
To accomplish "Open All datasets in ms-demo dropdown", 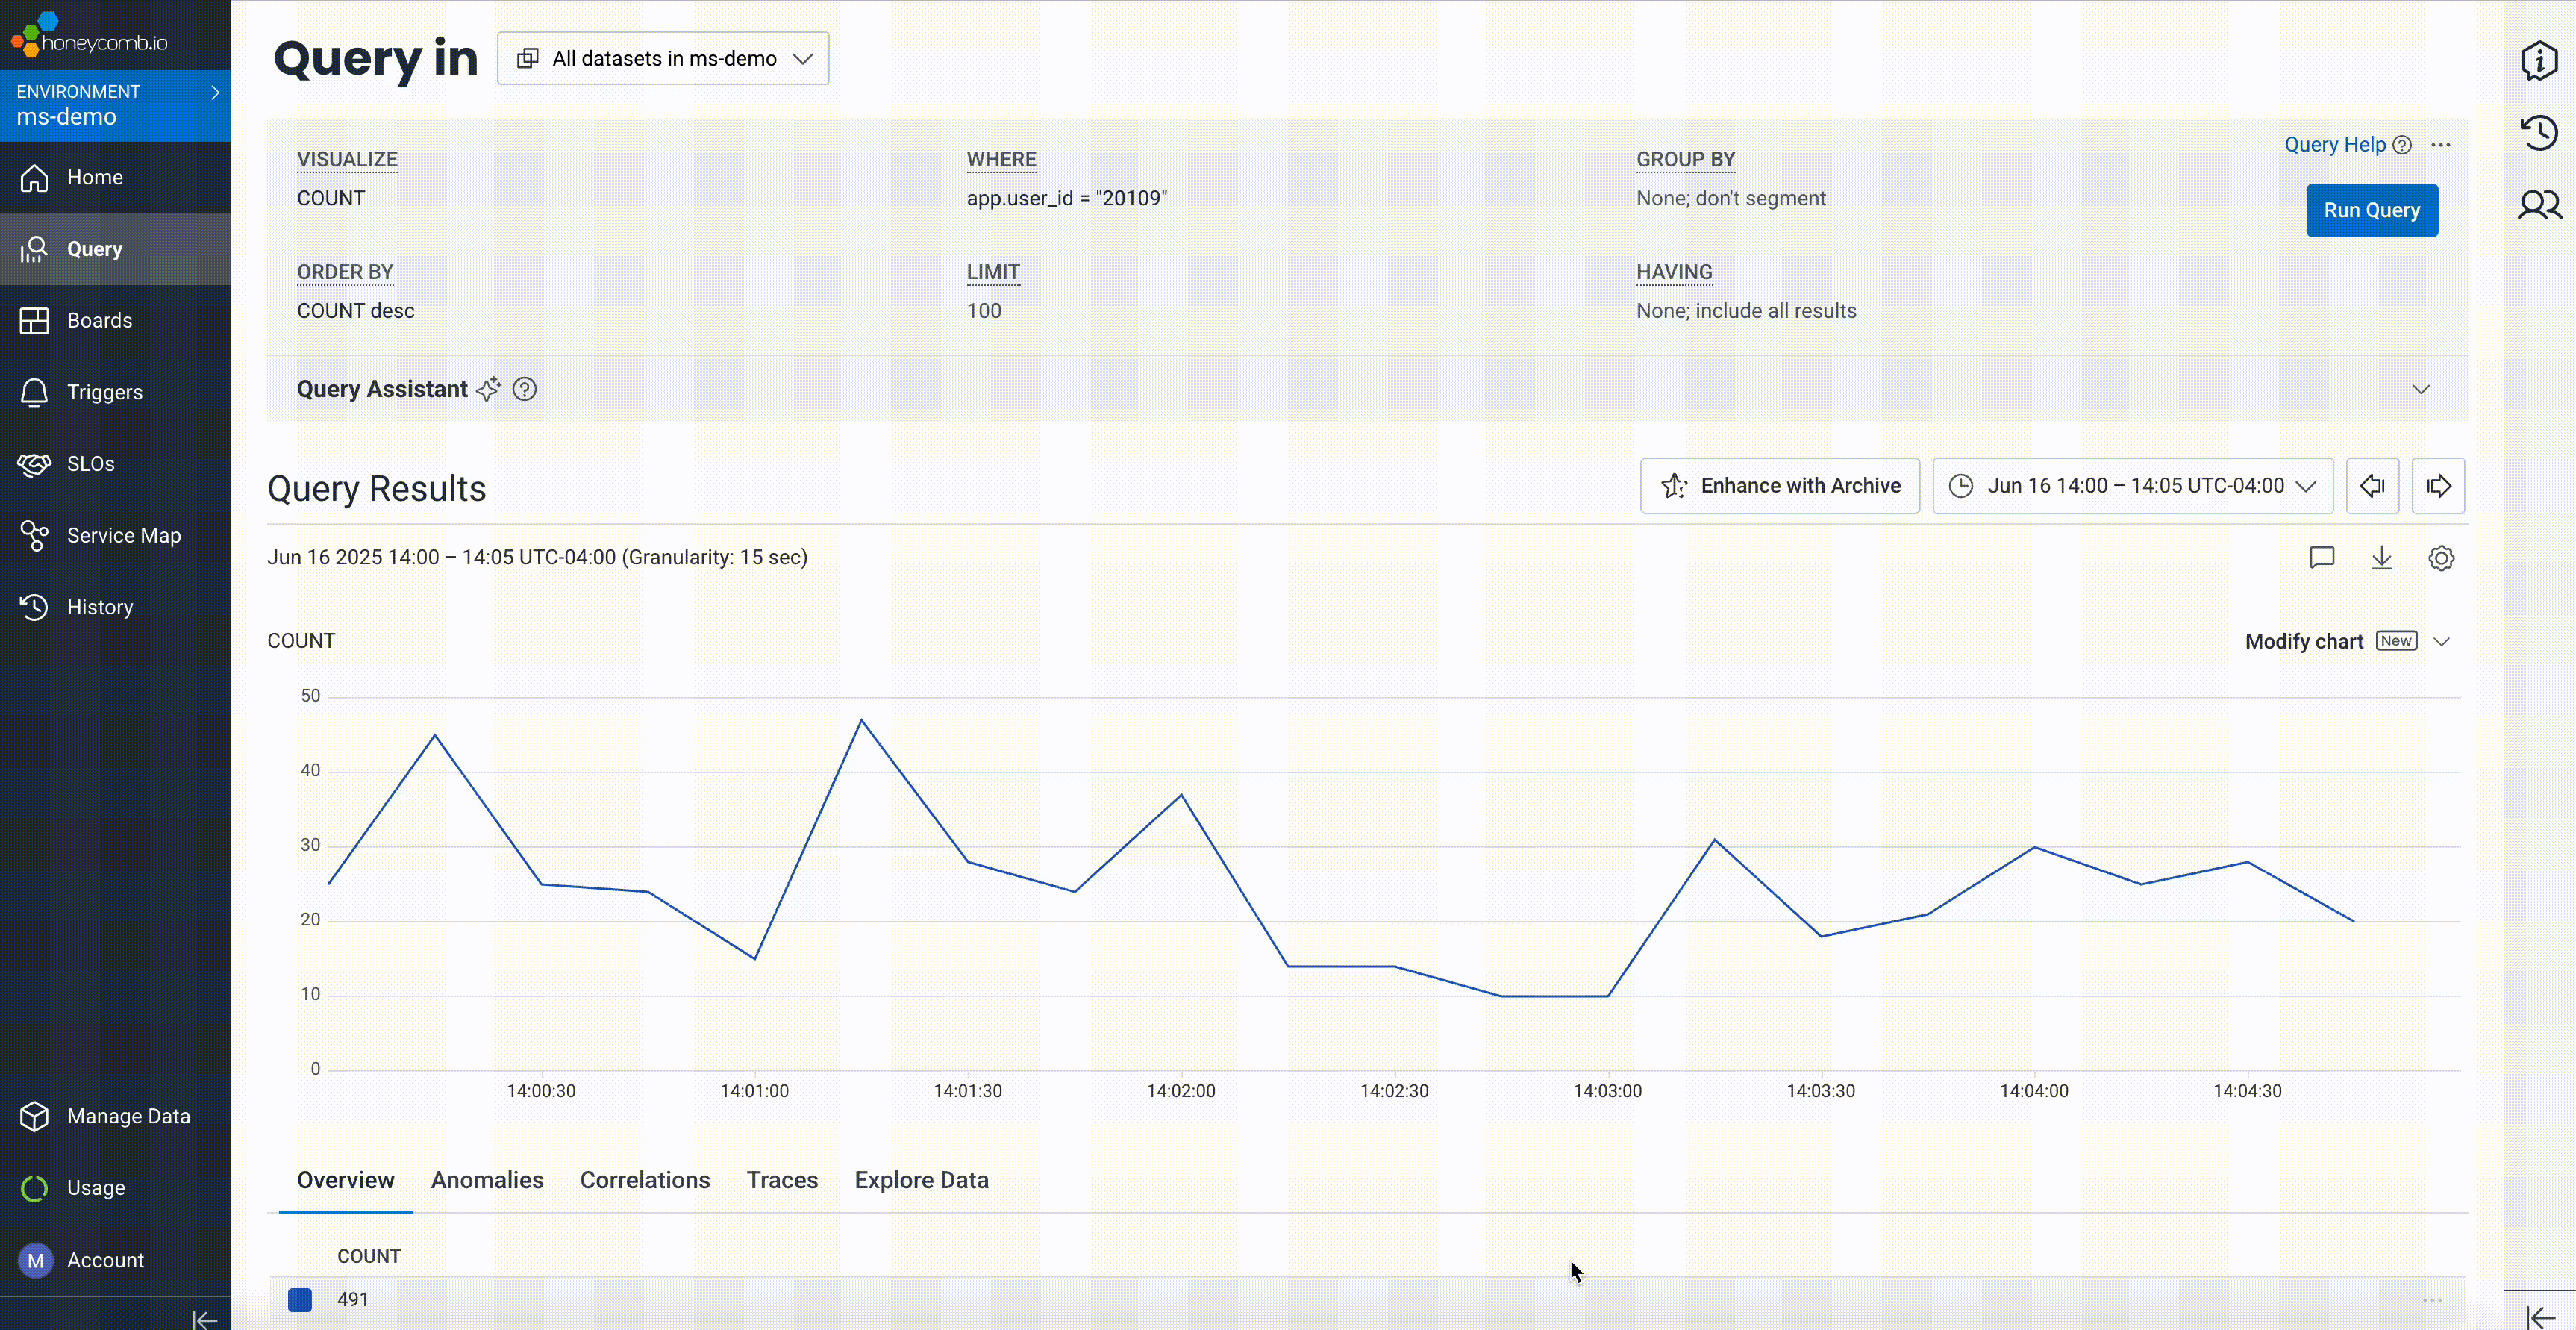I will pyautogui.click(x=663, y=59).
